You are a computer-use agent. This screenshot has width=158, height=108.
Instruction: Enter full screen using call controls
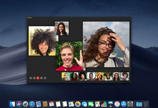[45, 78]
